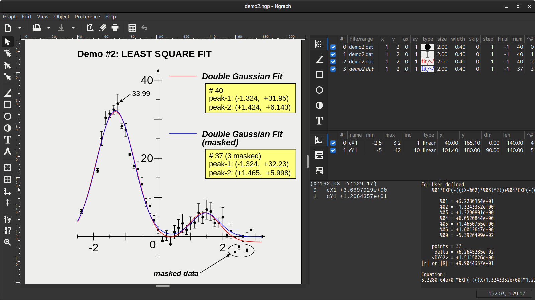The image size is (535, 300).
Task: Click the Print icon in top toolbar
Action: point(115,28)
